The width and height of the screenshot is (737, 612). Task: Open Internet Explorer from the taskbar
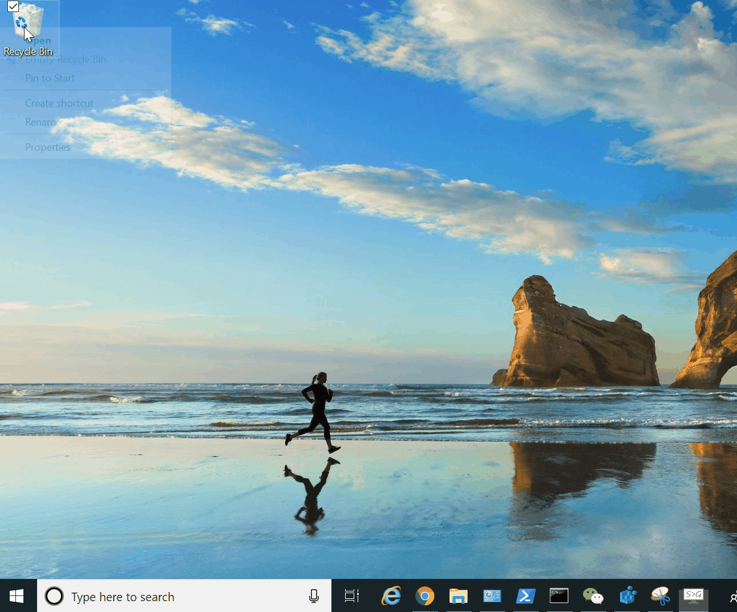click(391, 596)
